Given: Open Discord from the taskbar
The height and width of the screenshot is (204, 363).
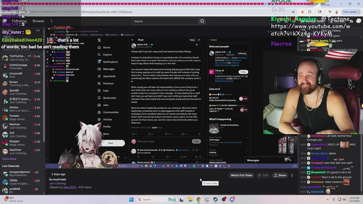Looking at the screenshot, I should tap(232, 199).
